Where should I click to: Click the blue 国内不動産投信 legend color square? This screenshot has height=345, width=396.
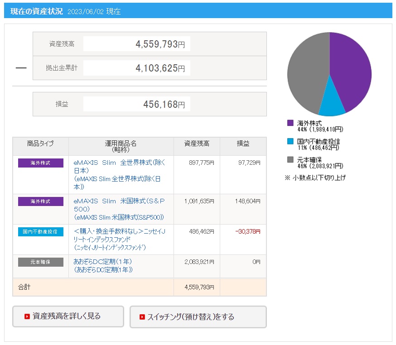(x=290, y=141)
